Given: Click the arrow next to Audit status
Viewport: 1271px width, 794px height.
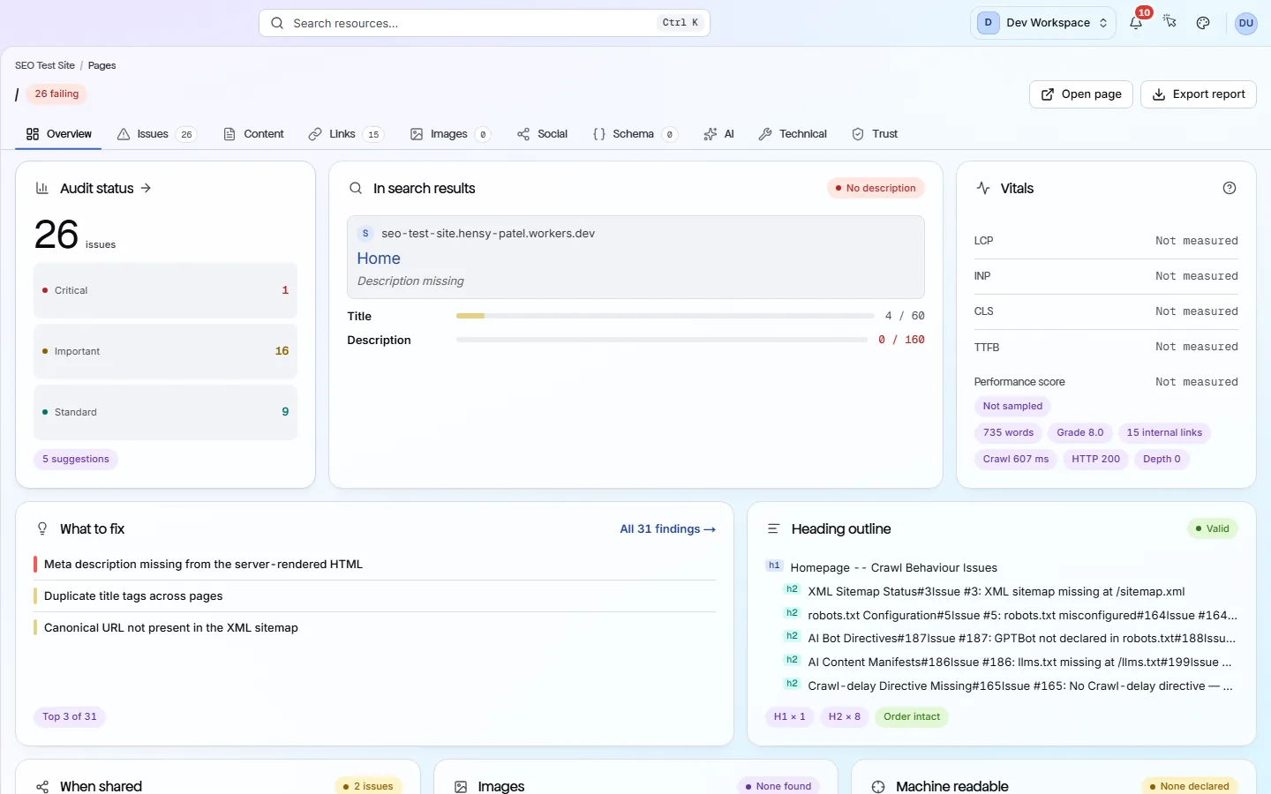Looking at the screenshot, I should 146,188.
